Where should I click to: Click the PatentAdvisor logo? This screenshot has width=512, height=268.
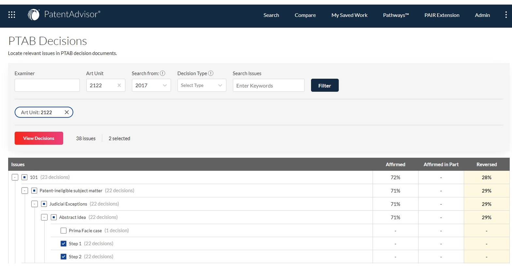pos(64,15)
